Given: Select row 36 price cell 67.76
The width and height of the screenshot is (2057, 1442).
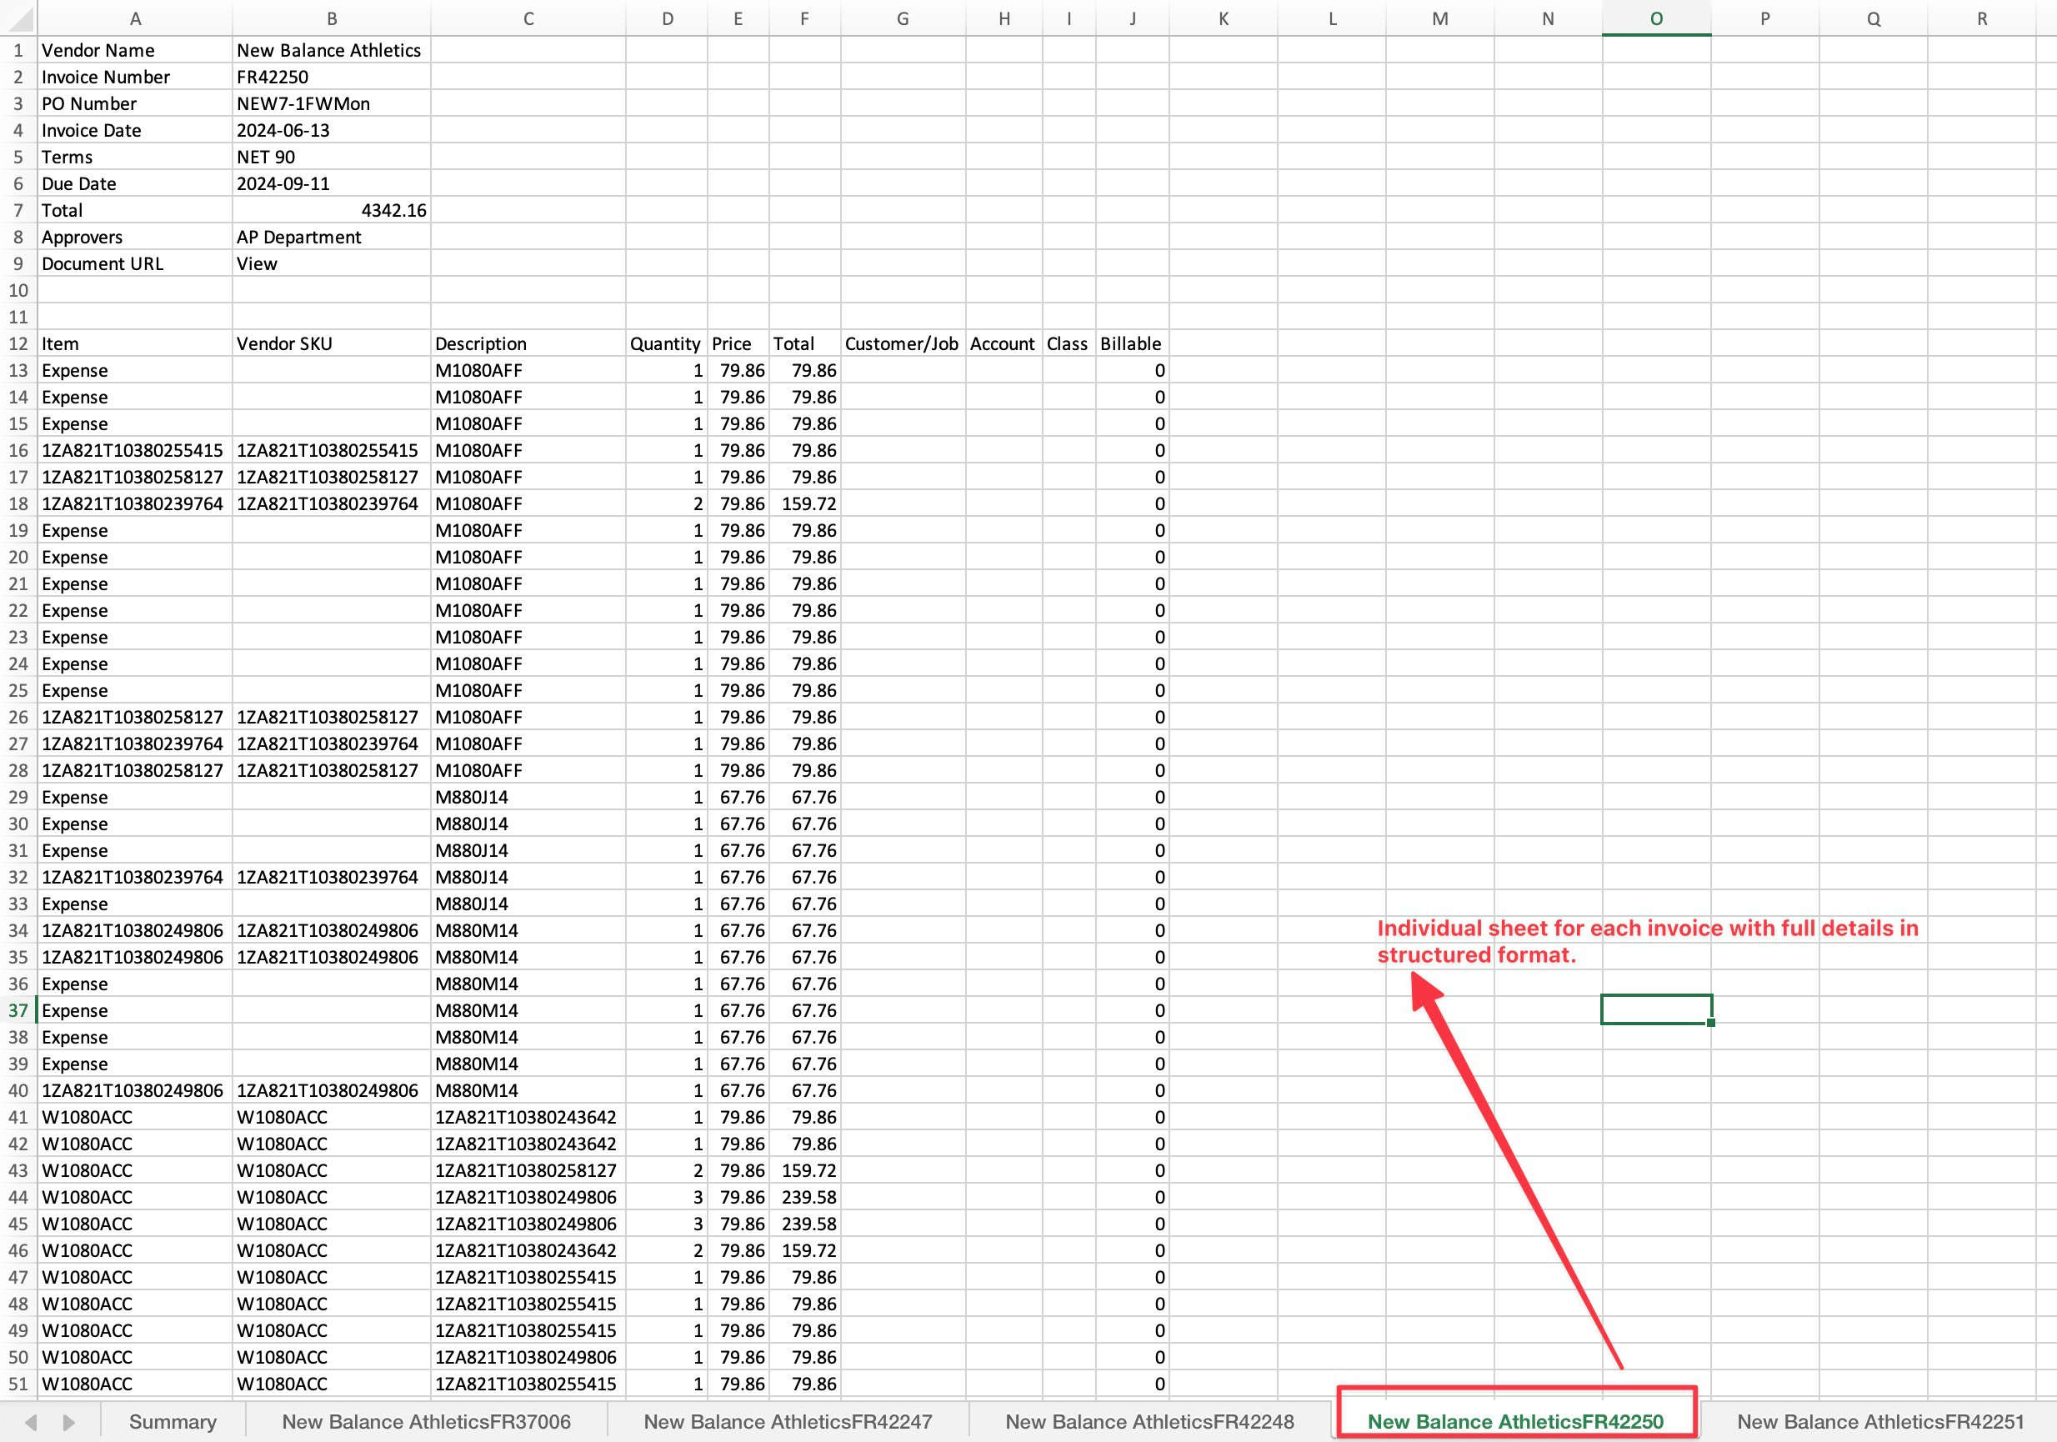Looking at the screenshot, I should [738, 984].
